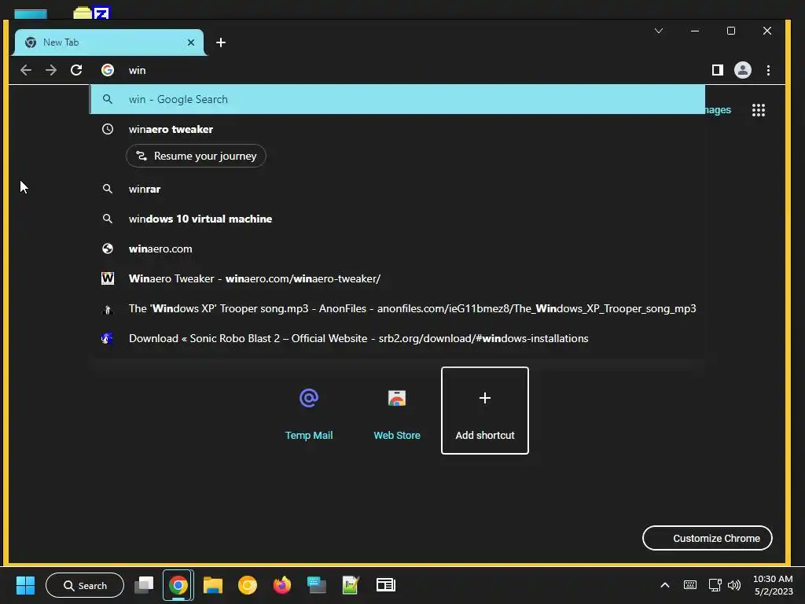The image size is (805, 604).
Task: Launch Firefox from the taskbar
Action: (x=282, y=585)
